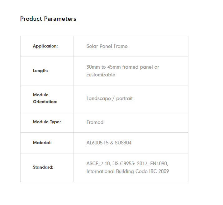Click the Length label cell
This screenshot has width=223, height=205.
tap(40, 71)
